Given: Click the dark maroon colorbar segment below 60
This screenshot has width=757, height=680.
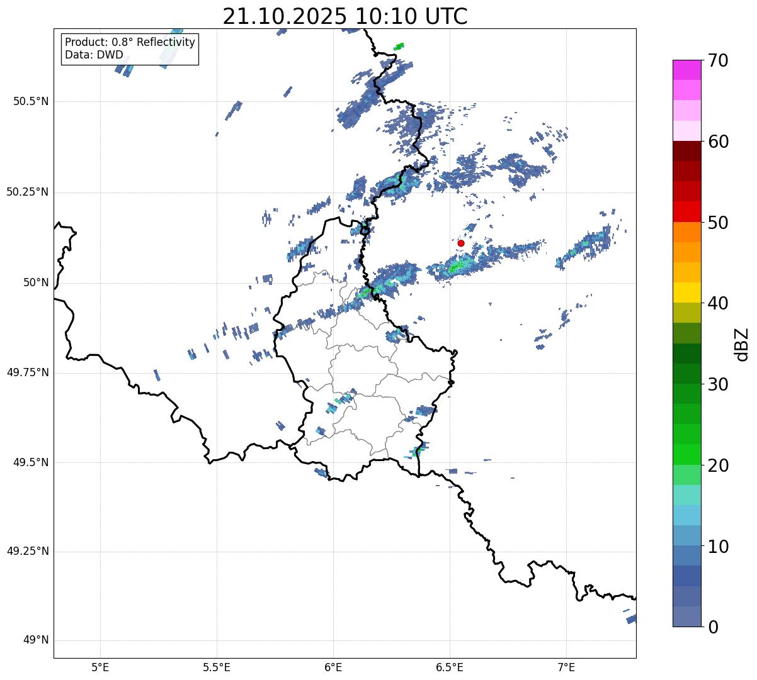Looking at the screenshot, I should pyautogui.click(x=687, y=151).
